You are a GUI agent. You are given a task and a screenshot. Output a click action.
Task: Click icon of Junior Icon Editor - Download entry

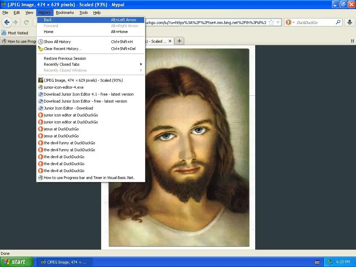41,108
